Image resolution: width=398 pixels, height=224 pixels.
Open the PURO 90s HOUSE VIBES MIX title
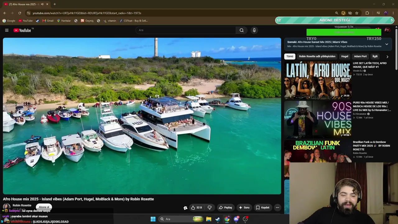click(x=372, y=106)
